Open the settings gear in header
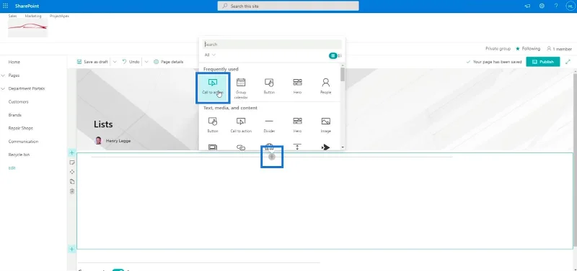Image resolution: width=577 pixels, height=271 pixels. pos(542,6)
